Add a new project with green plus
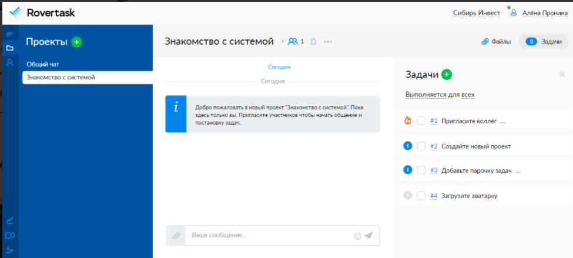This screenshot has height=258, width=573. (x=77, y=42)
